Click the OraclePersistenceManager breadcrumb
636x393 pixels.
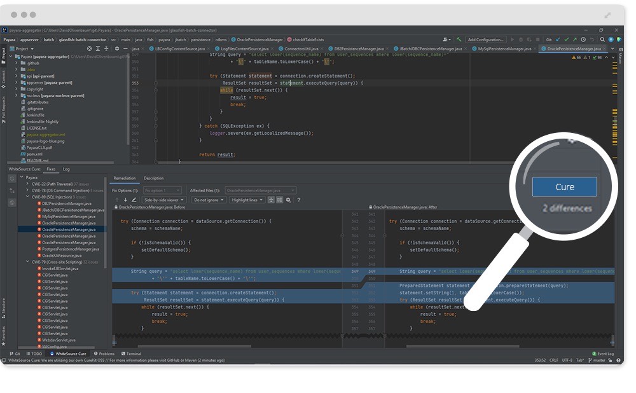coord(257,40)
